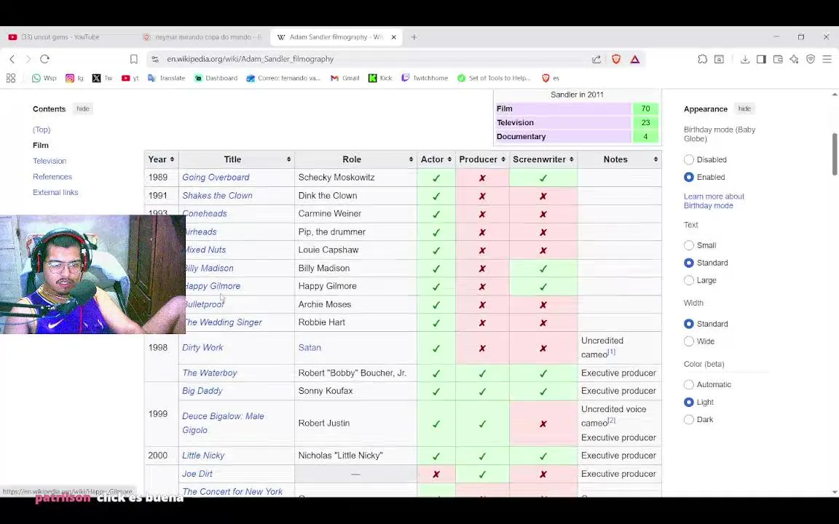The width and height of the screenshot is (839, 524).
Task: Select Large text size
Action: click(x=689, y=280)
